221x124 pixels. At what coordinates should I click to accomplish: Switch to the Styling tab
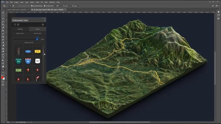(20, 29)
